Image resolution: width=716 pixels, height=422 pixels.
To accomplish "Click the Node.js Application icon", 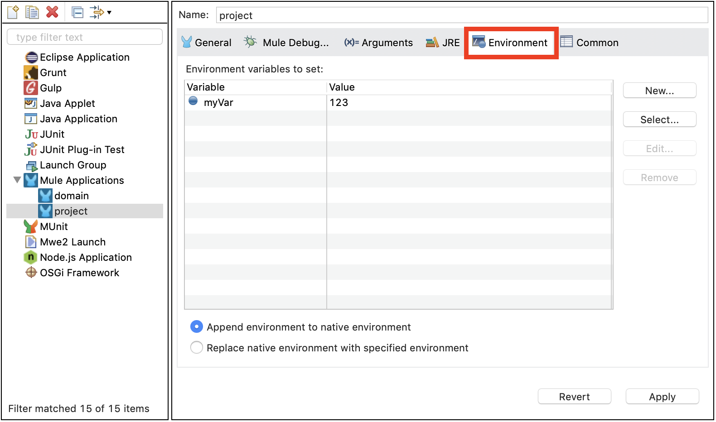I will [x=30, y=257].
